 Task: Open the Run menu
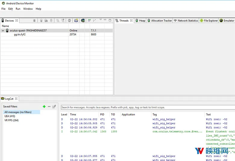(x=18, y=9)
